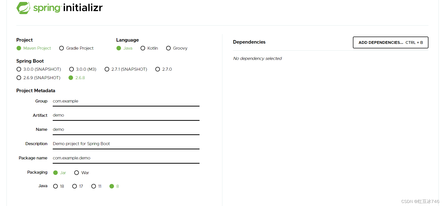
Task: Click the Project Metadata heading
Action: (x=36, y=90)
